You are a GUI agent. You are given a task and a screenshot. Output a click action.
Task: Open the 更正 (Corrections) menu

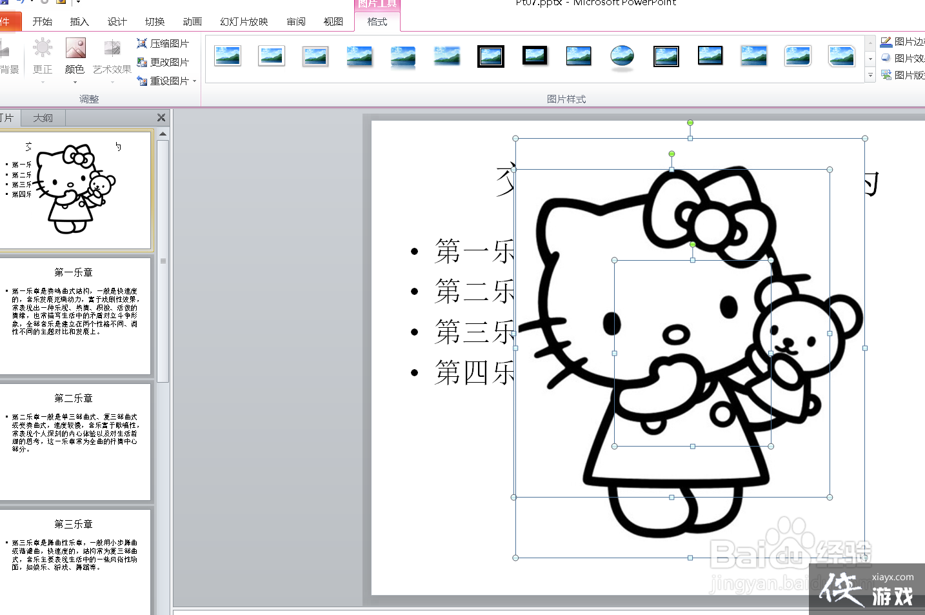pyautogui.click(x=43, y=60)
